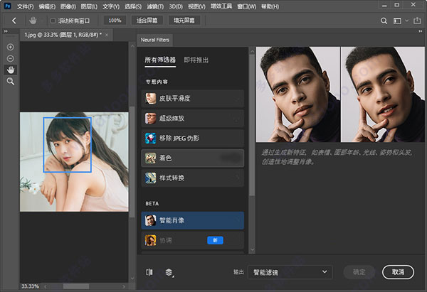Open the 文字(Y) menu

point(111,6)
